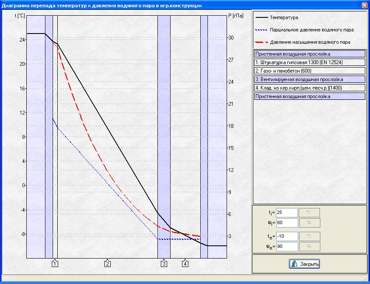Click layer marker 4 below the chart
370x284 pixels.
pos(185,264)
